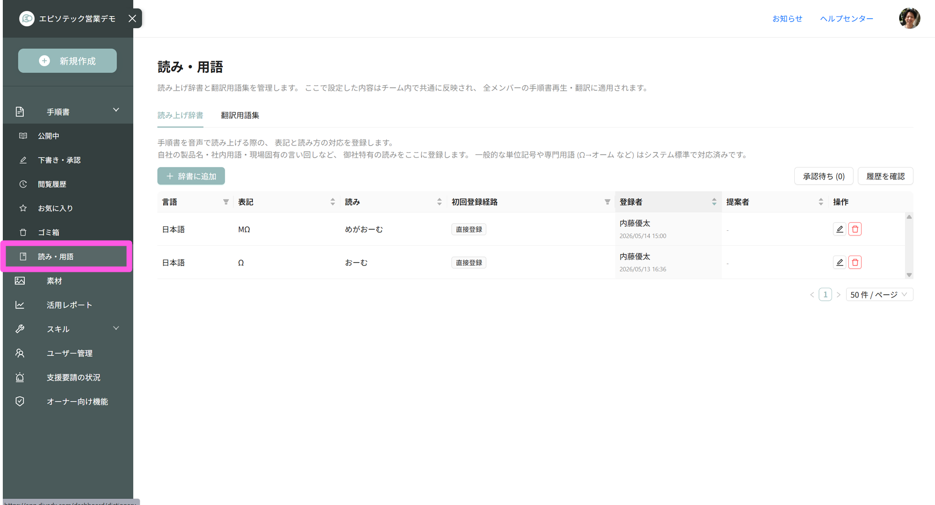The height and width of the screenshot is (505, 935).
Task: Filter the 言語 column
Action: click(226, 202)
